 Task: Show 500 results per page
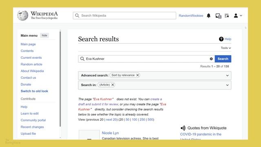[150, 120]
